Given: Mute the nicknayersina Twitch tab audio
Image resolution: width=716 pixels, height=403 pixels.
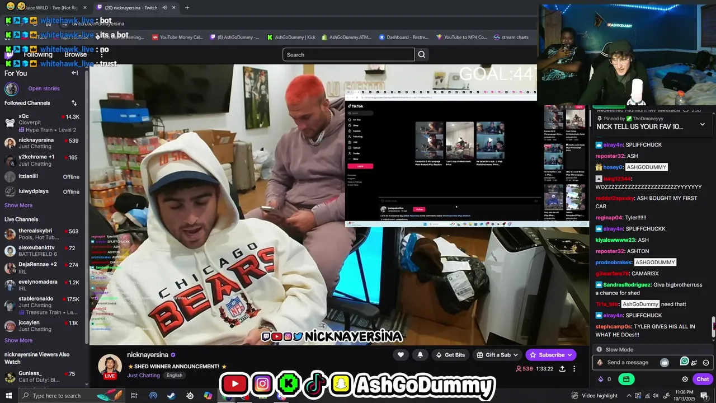Looking at the screenshot, I should pos(164,8).
